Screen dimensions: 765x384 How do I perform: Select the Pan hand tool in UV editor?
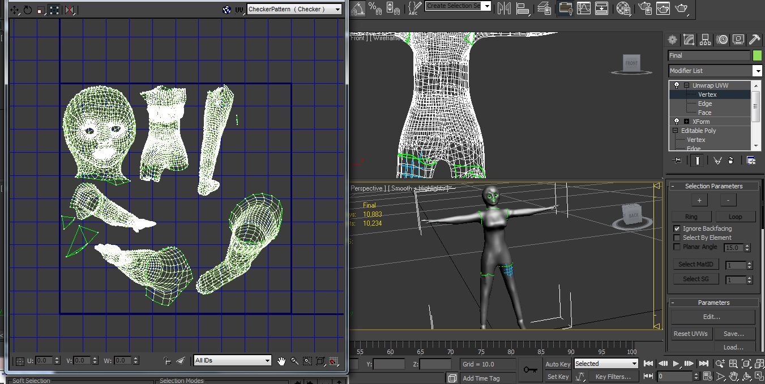pyautogui.click(x=281, y=361)
